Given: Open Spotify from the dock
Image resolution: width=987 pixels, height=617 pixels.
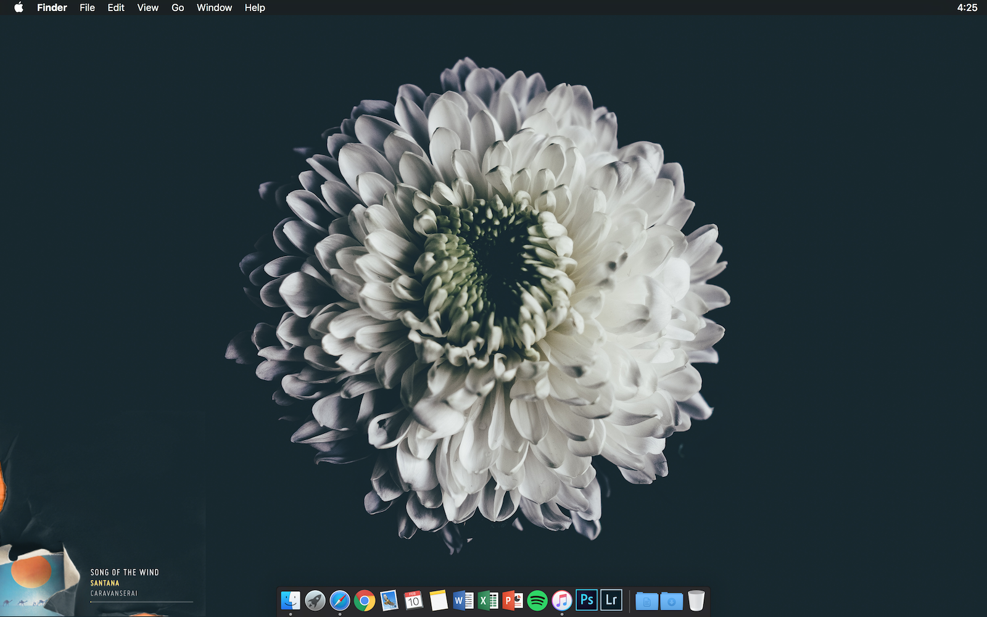Looking at the screenshot, I should 537,600.
